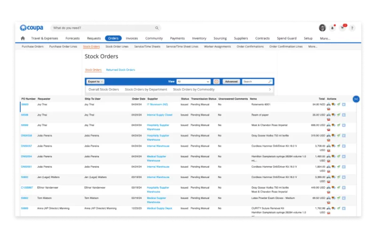
Task: Click the blue round collapse panel button
Action: (356, 99)
